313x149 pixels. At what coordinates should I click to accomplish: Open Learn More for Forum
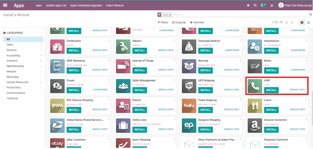click(100, 90)
